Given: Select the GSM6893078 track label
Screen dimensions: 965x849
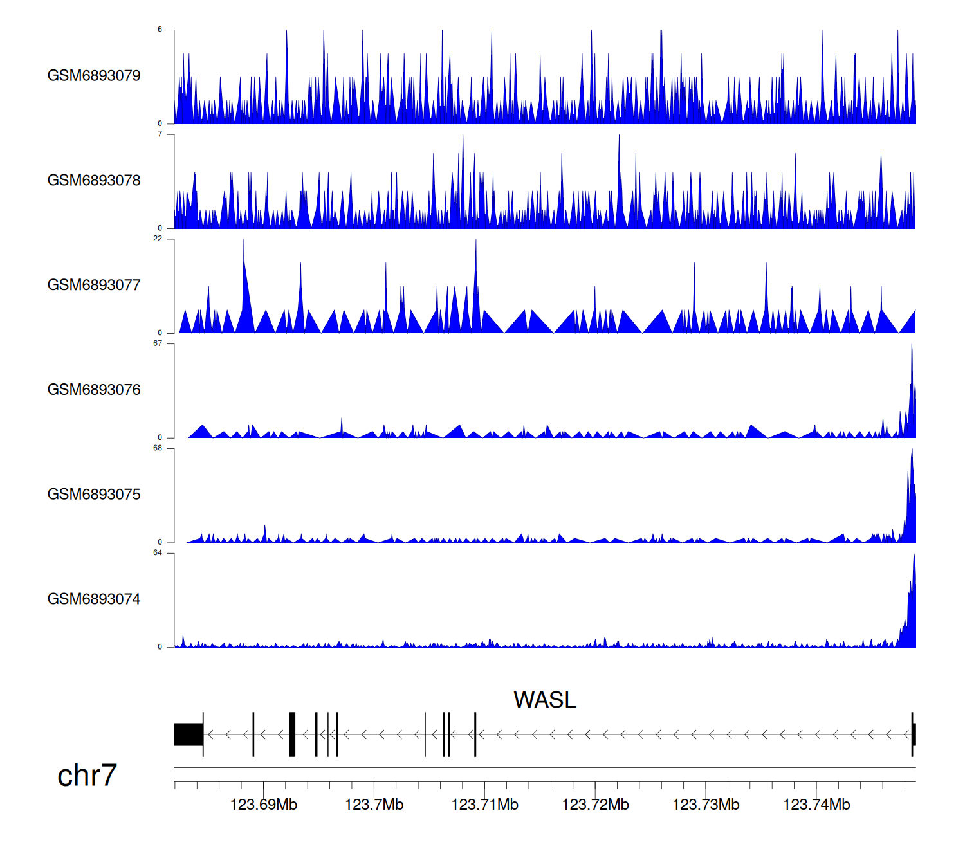Looking at the screenshot, I should pyautogui.click(x=94, y=181).
